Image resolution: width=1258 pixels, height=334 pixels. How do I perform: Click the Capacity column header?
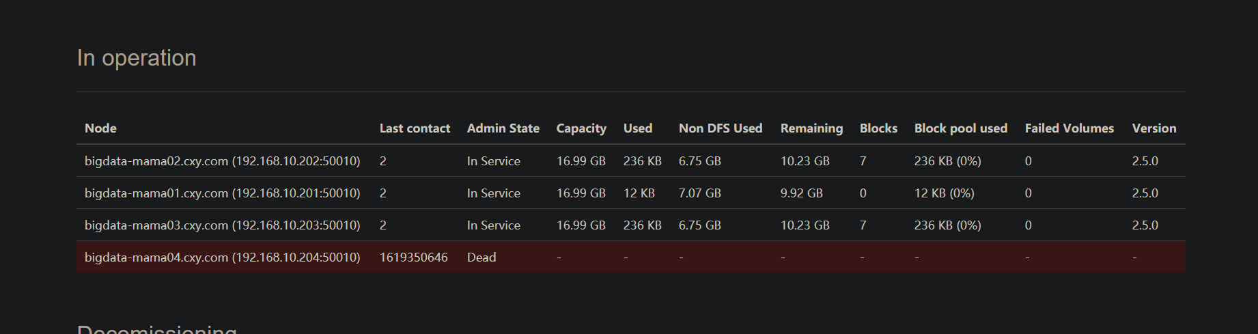[x=581, y=128]
